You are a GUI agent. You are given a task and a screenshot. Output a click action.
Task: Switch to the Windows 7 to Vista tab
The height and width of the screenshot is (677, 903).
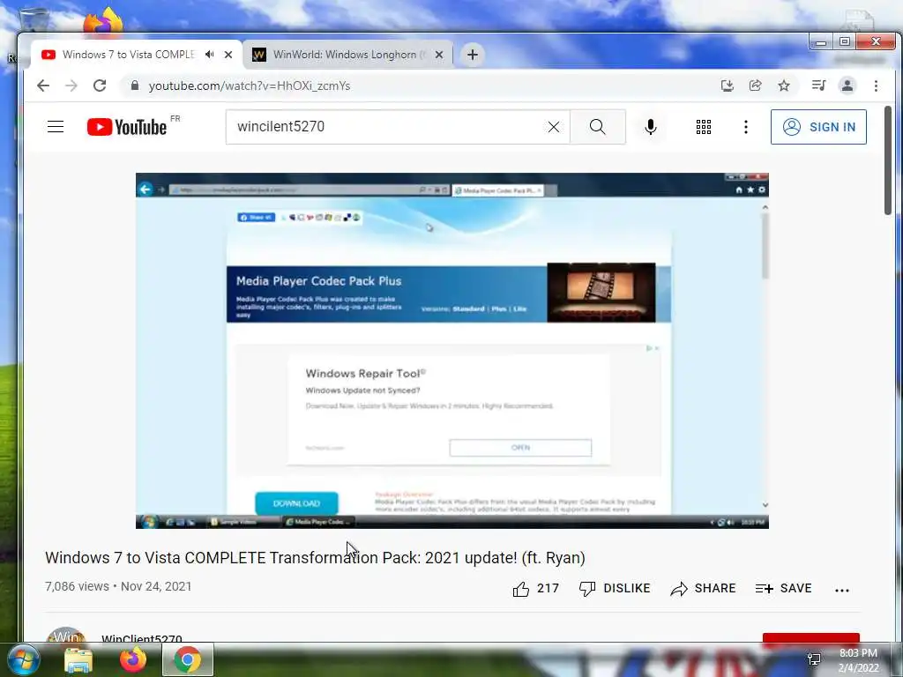[x=129, y=54]
